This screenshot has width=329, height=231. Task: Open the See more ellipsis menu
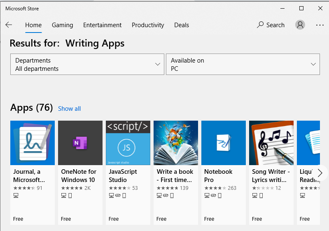[x=320, y=25]
